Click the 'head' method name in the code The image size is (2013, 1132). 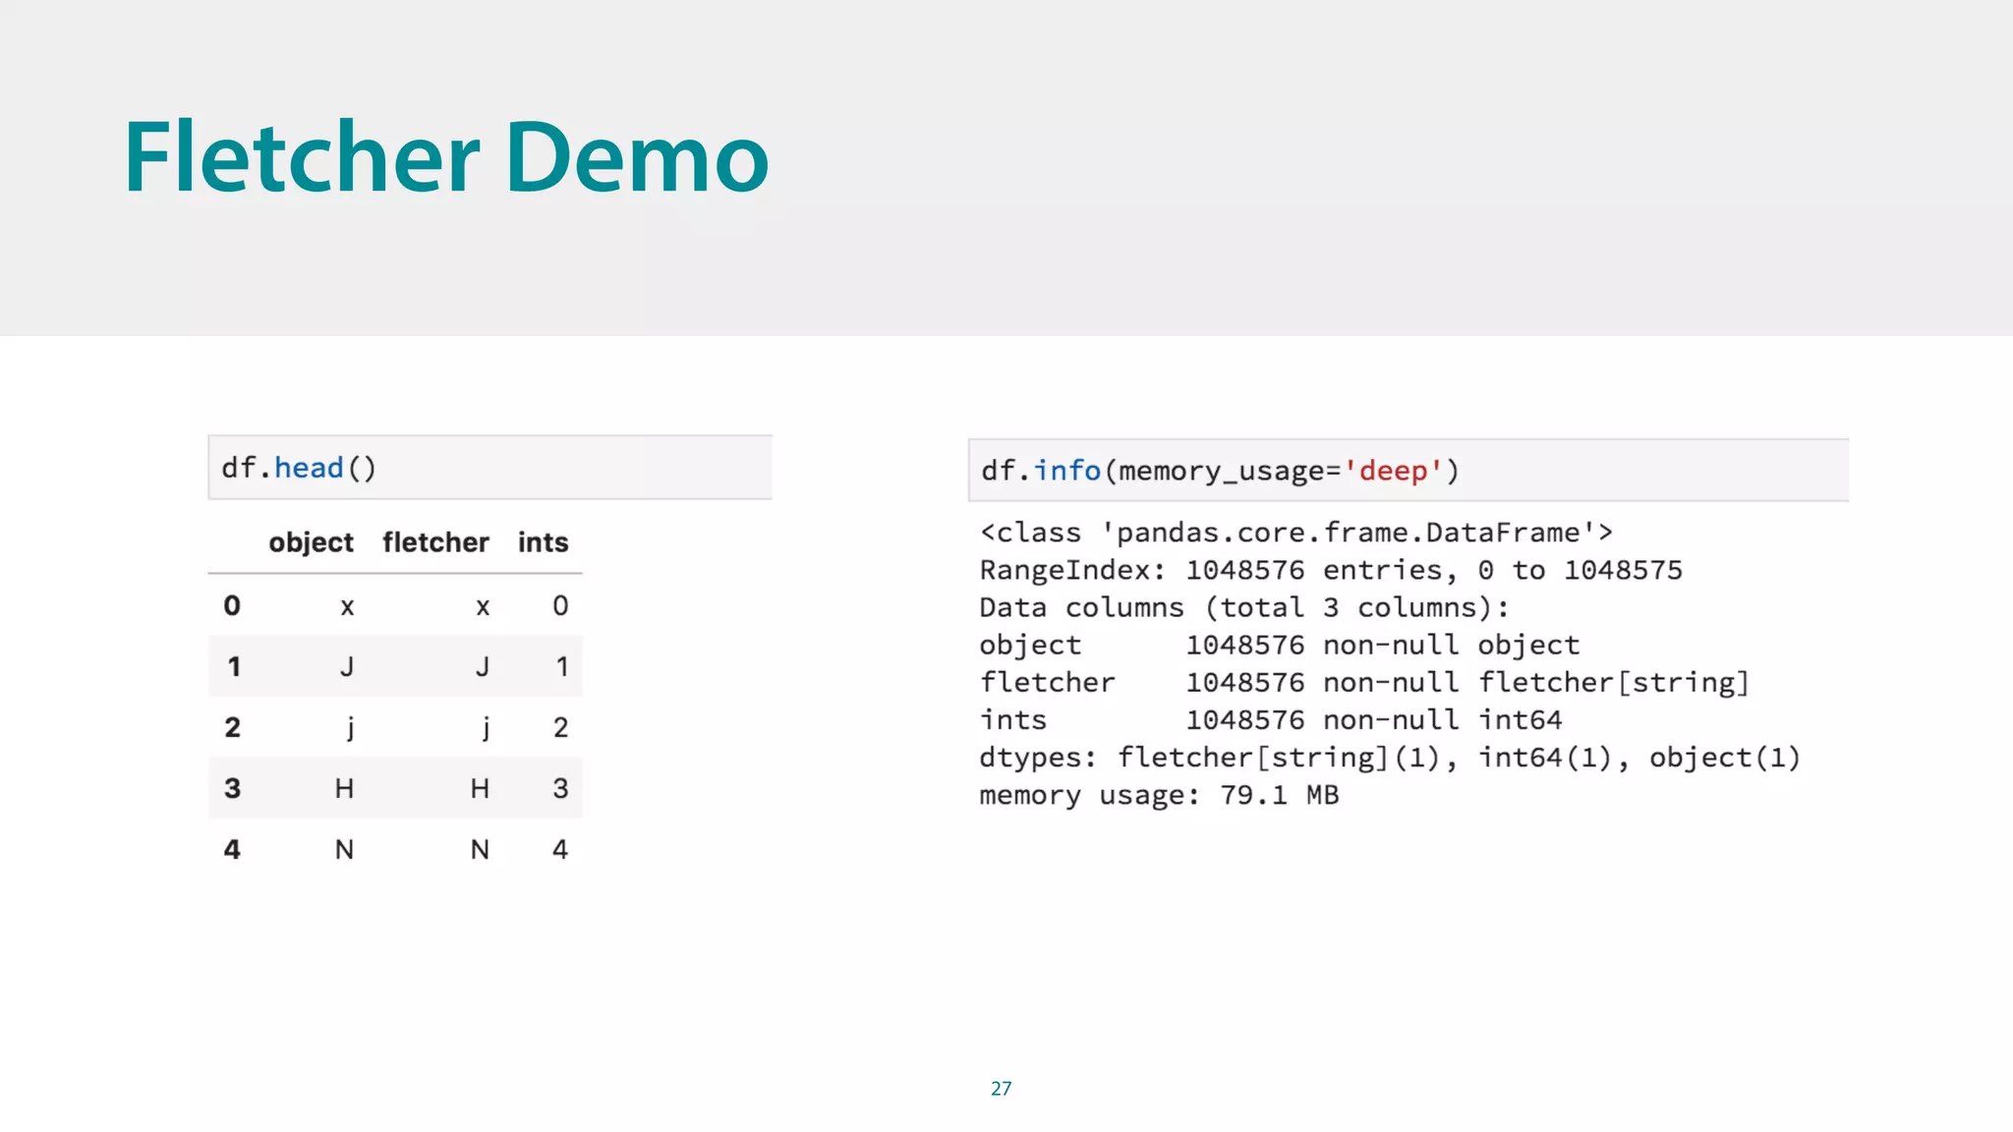pyautogui.click(x=309, y=468)
